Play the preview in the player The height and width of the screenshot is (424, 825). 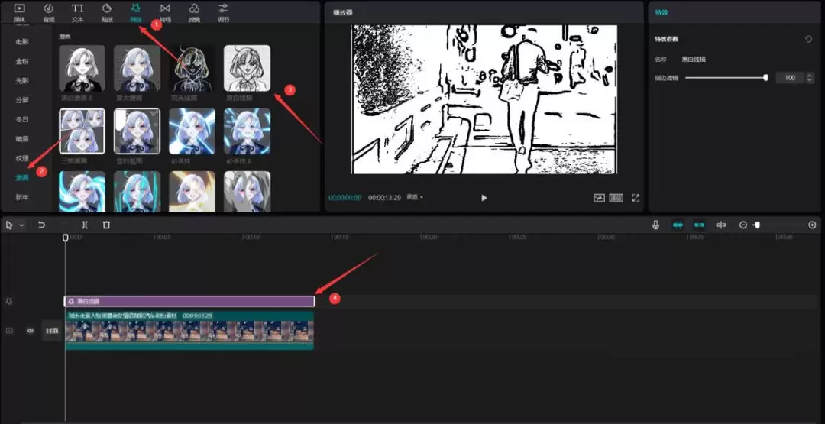(484, 198)
